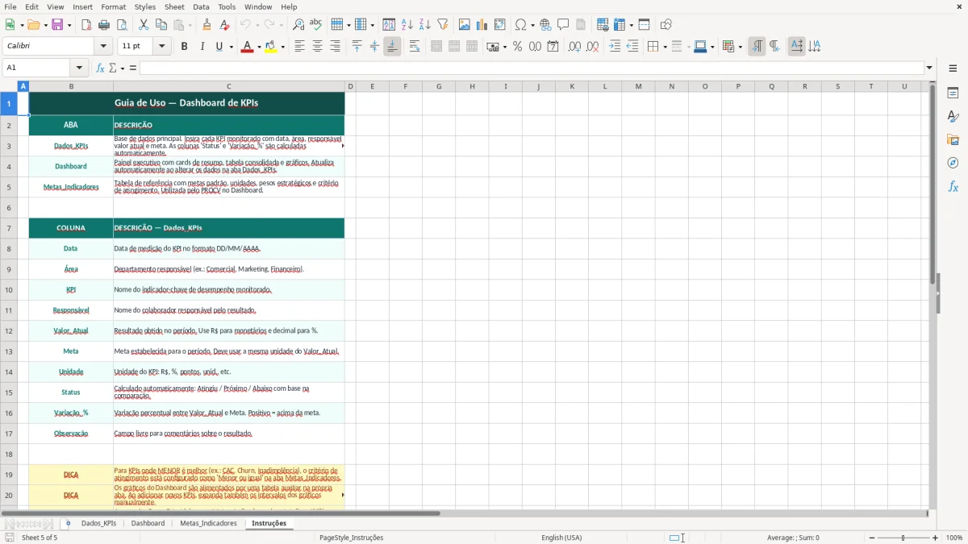The height and width of the screenshot is (544, 968).
Task: Click the zoom slider in status bar
Action: pyautogui.click(x=903, y=538)
